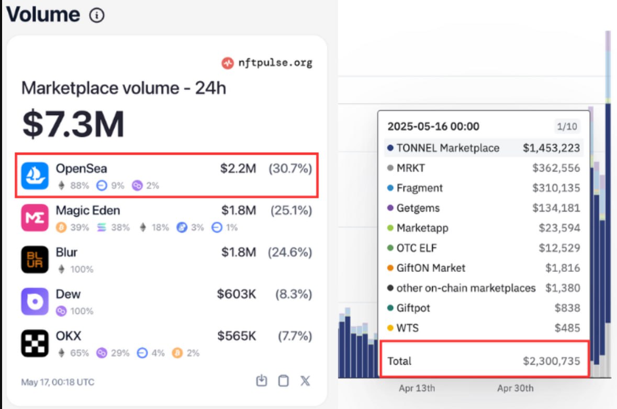Select the Getgems legend entry
Viewport: 617px width, 409px height.
(x=484, y=208)
